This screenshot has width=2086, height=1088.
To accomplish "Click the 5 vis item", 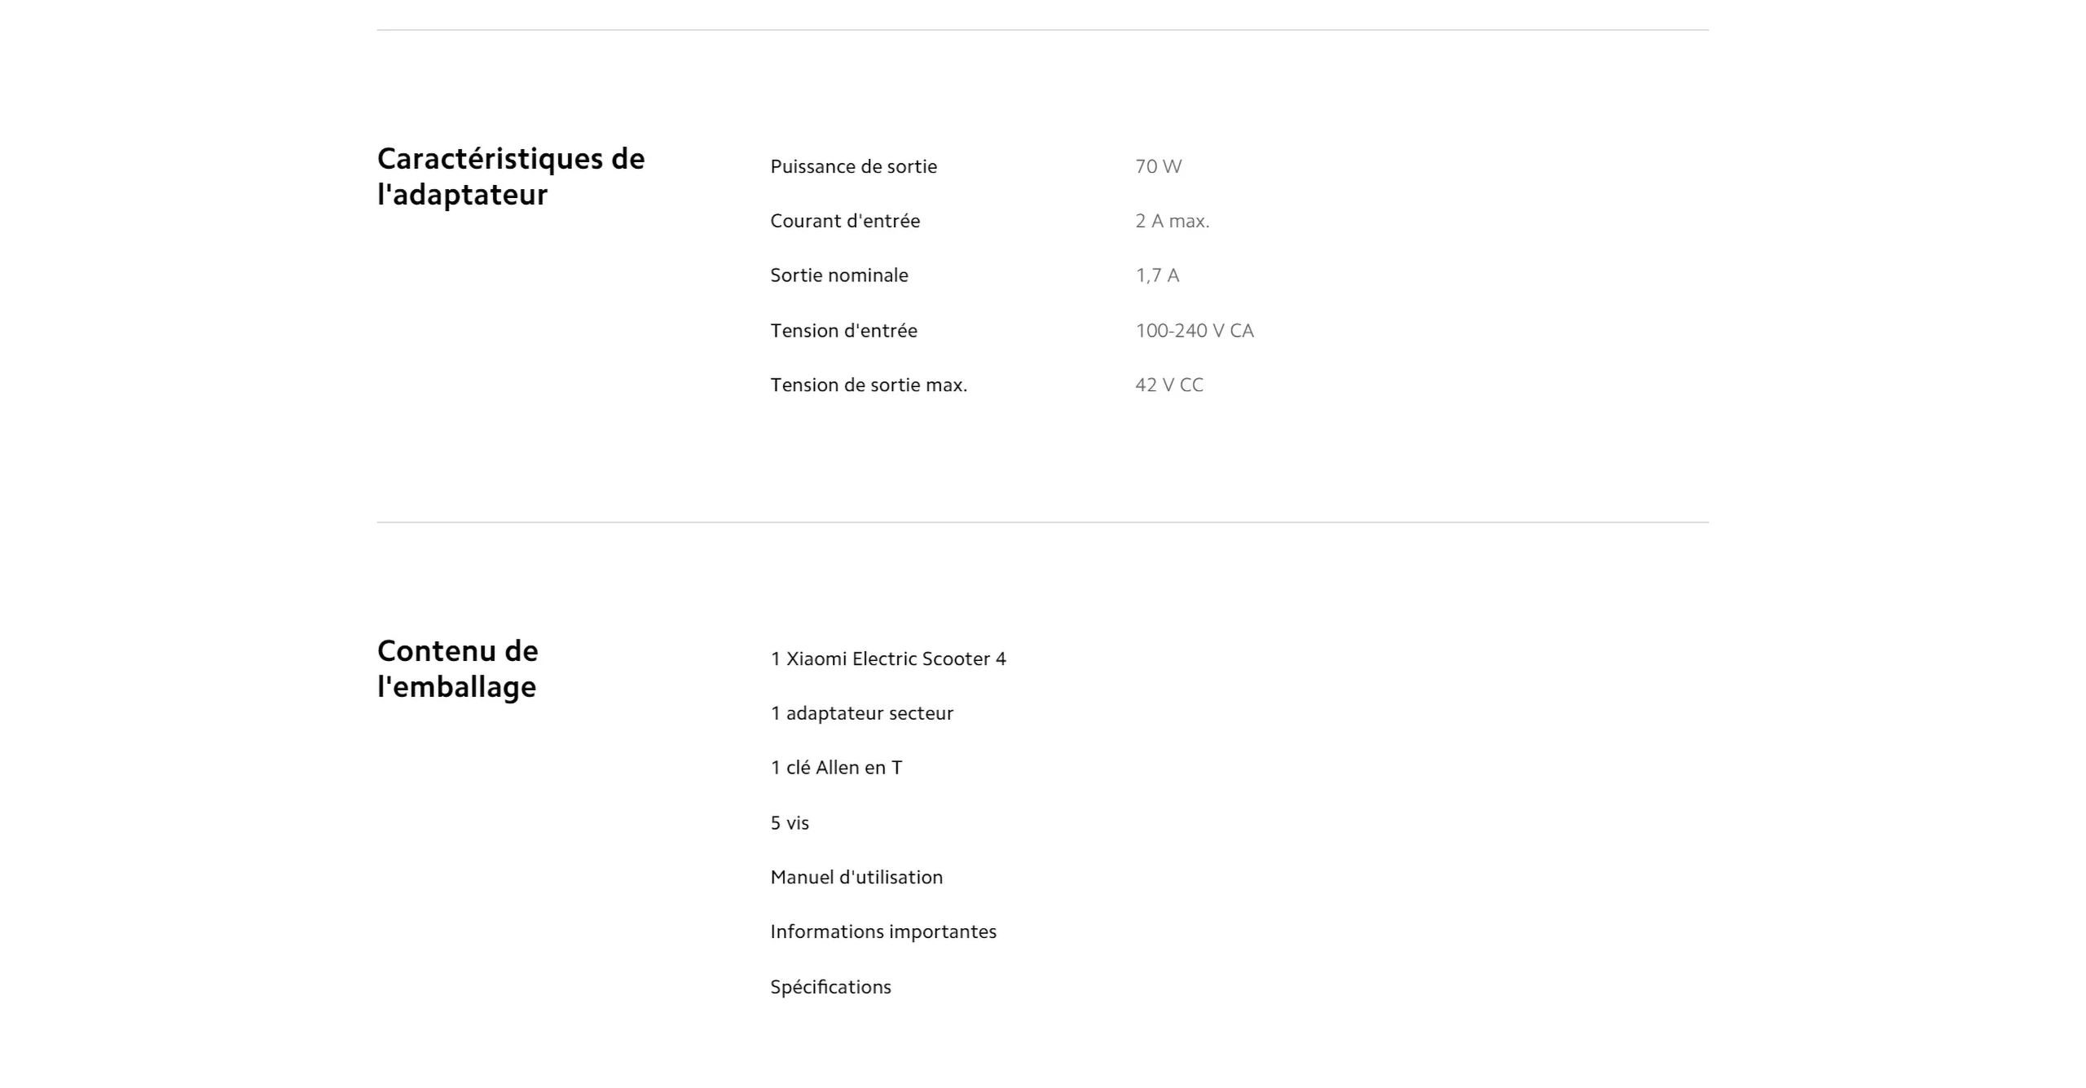I will [790, 823].
